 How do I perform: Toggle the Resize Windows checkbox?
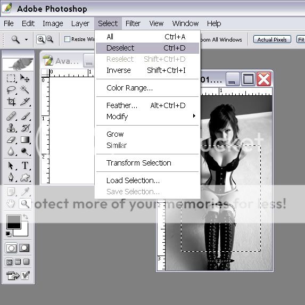coord(67,39)
